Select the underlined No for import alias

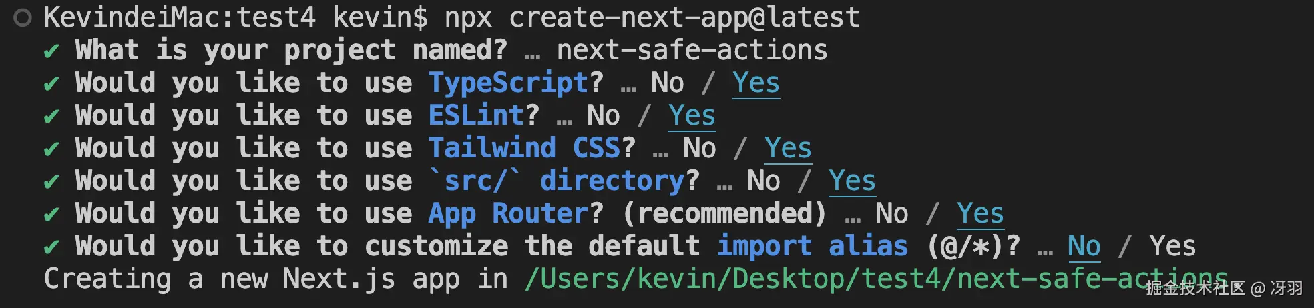1084,247
